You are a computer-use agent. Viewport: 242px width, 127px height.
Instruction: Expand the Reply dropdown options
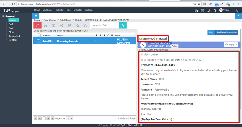tap(237, 44)
